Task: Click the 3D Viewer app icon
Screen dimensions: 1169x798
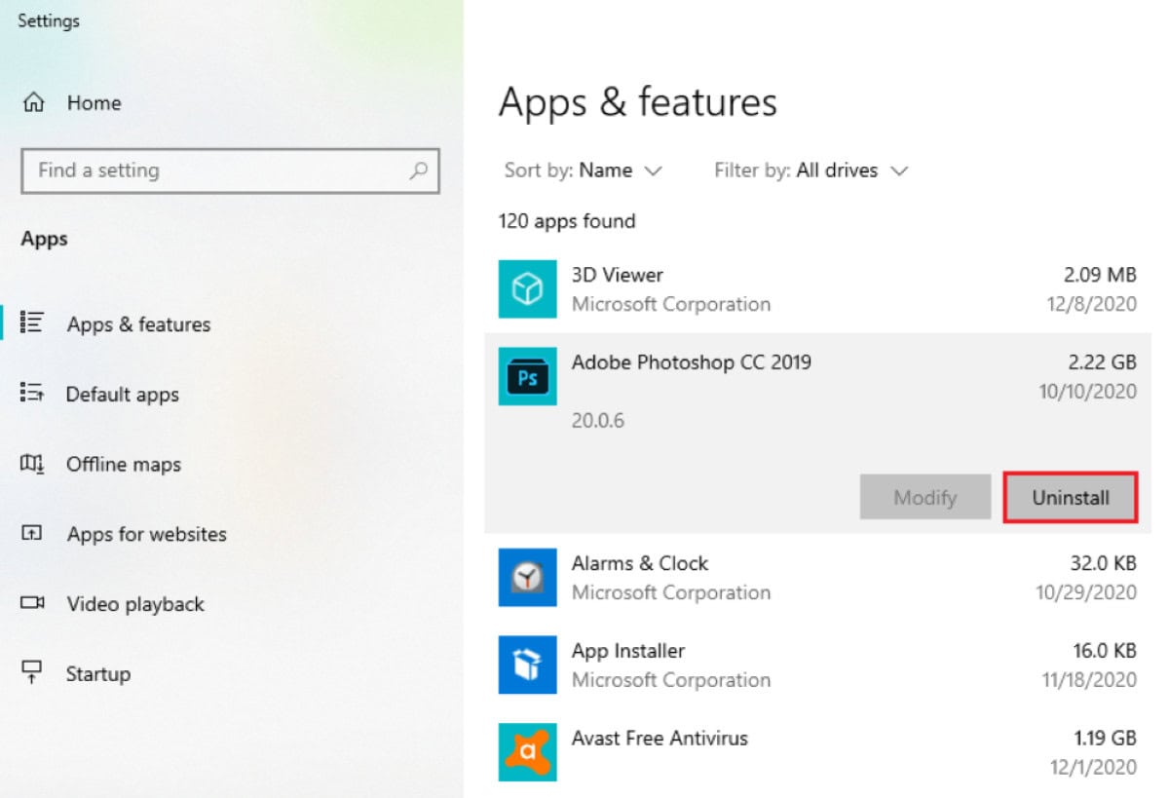Action: point(527,288)
